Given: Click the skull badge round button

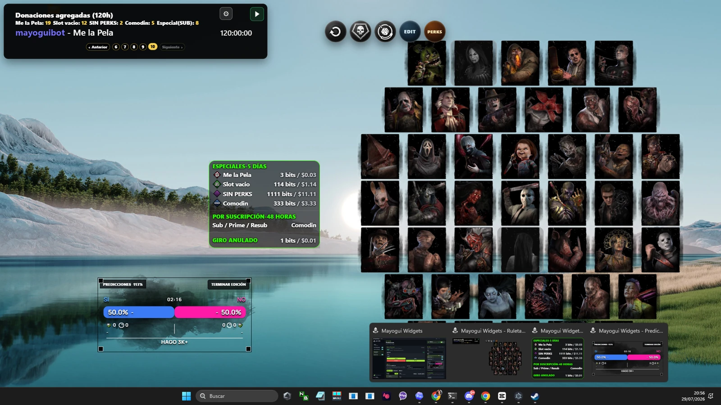Looking at the screenshot, I should pyautogui.click(x=360, y=31).
